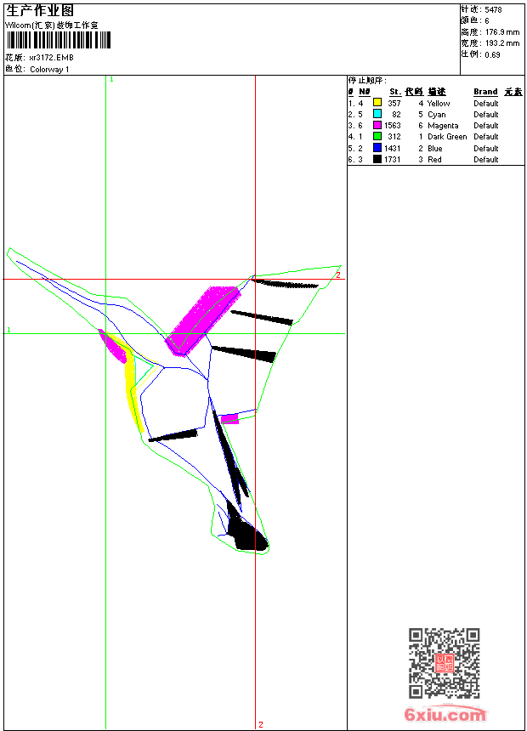Select the 'Cyan' description text

click(x=437, y=115)
